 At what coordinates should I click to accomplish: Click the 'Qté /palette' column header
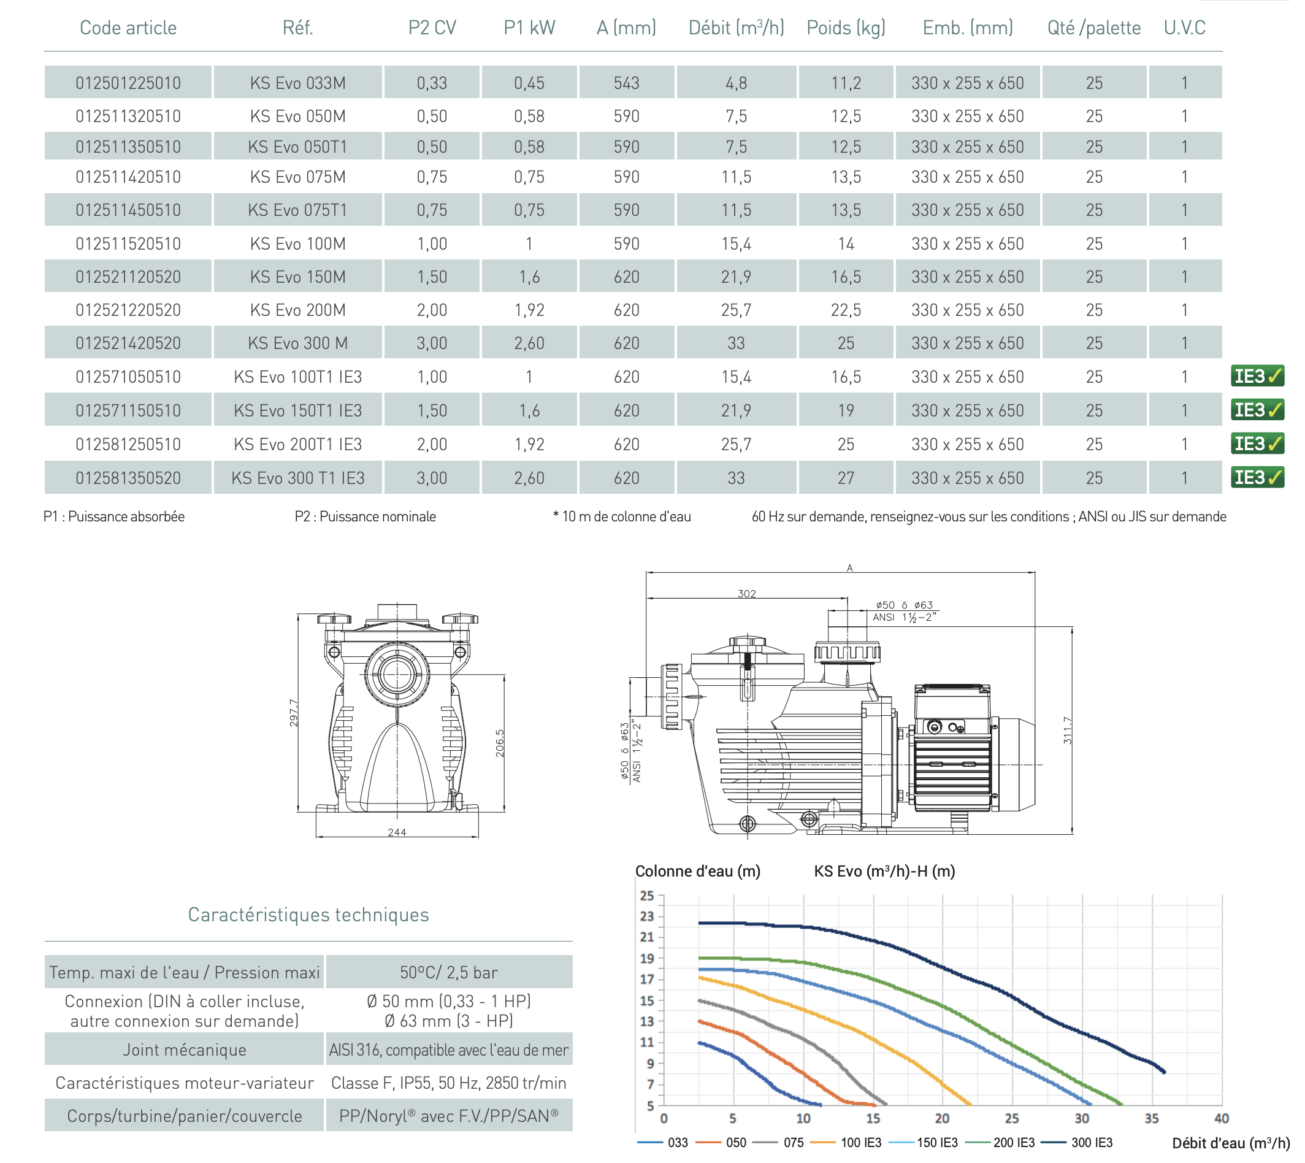pyautogui.click(x=1093, y=28)
